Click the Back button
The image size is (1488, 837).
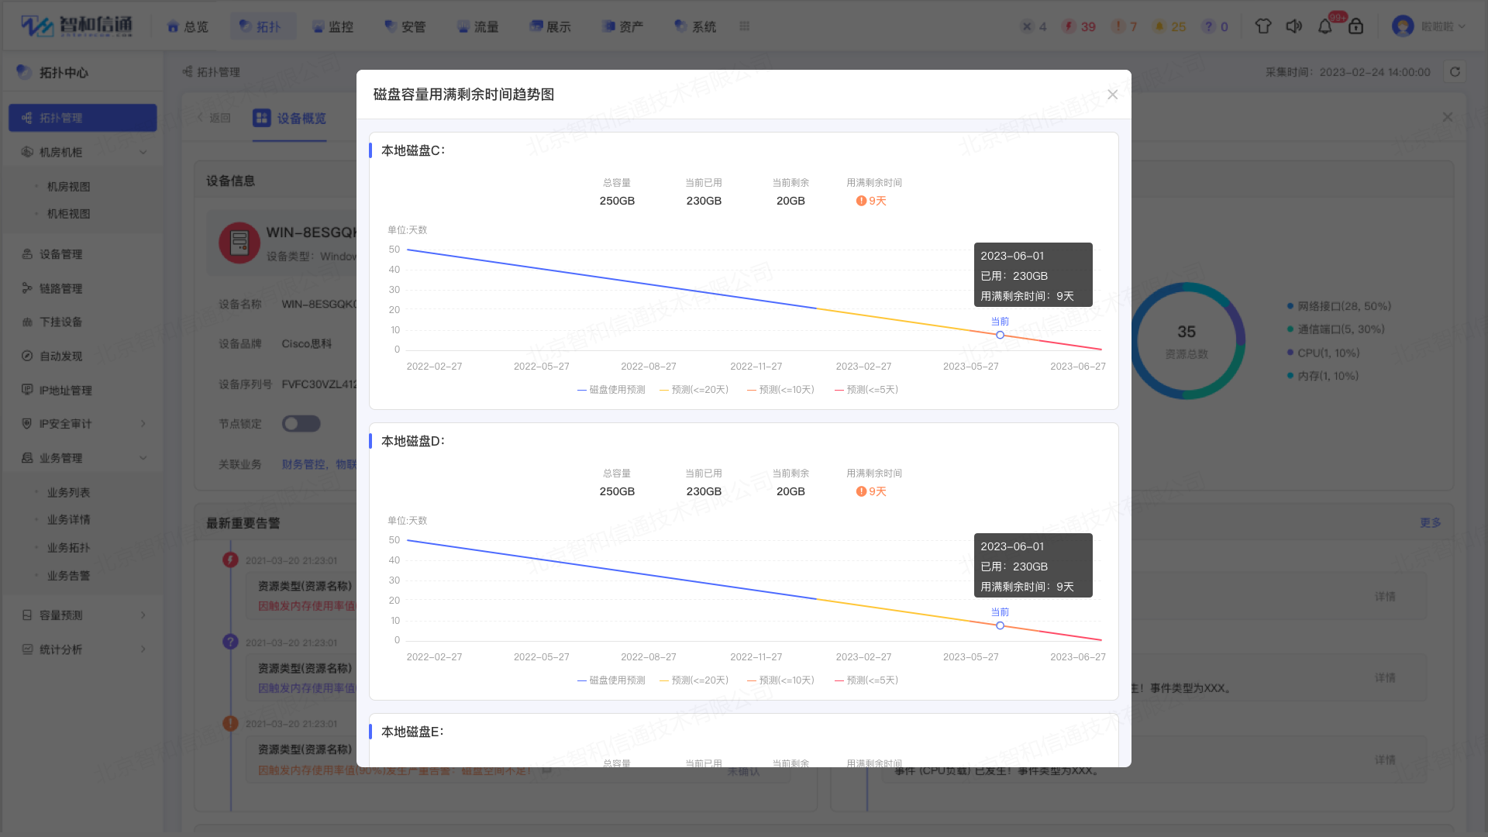[214, 118]
